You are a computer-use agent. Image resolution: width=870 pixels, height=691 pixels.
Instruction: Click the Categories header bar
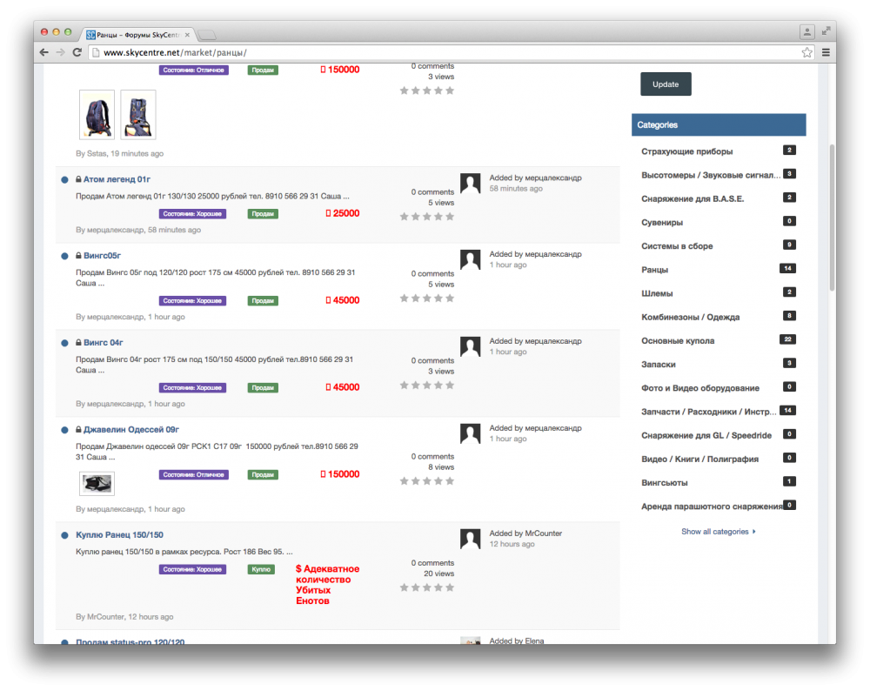(x=719, y=124)
